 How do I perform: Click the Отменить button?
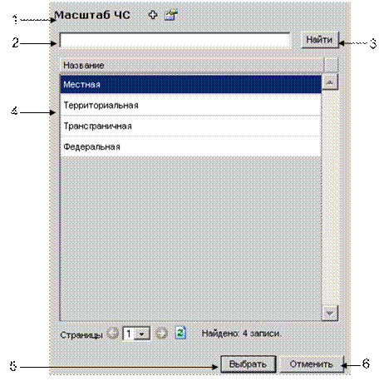pos(311,364)
